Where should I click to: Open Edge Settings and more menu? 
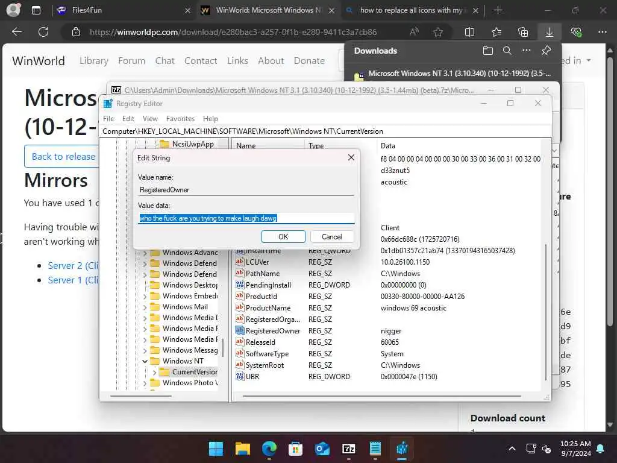click(603, 32)
